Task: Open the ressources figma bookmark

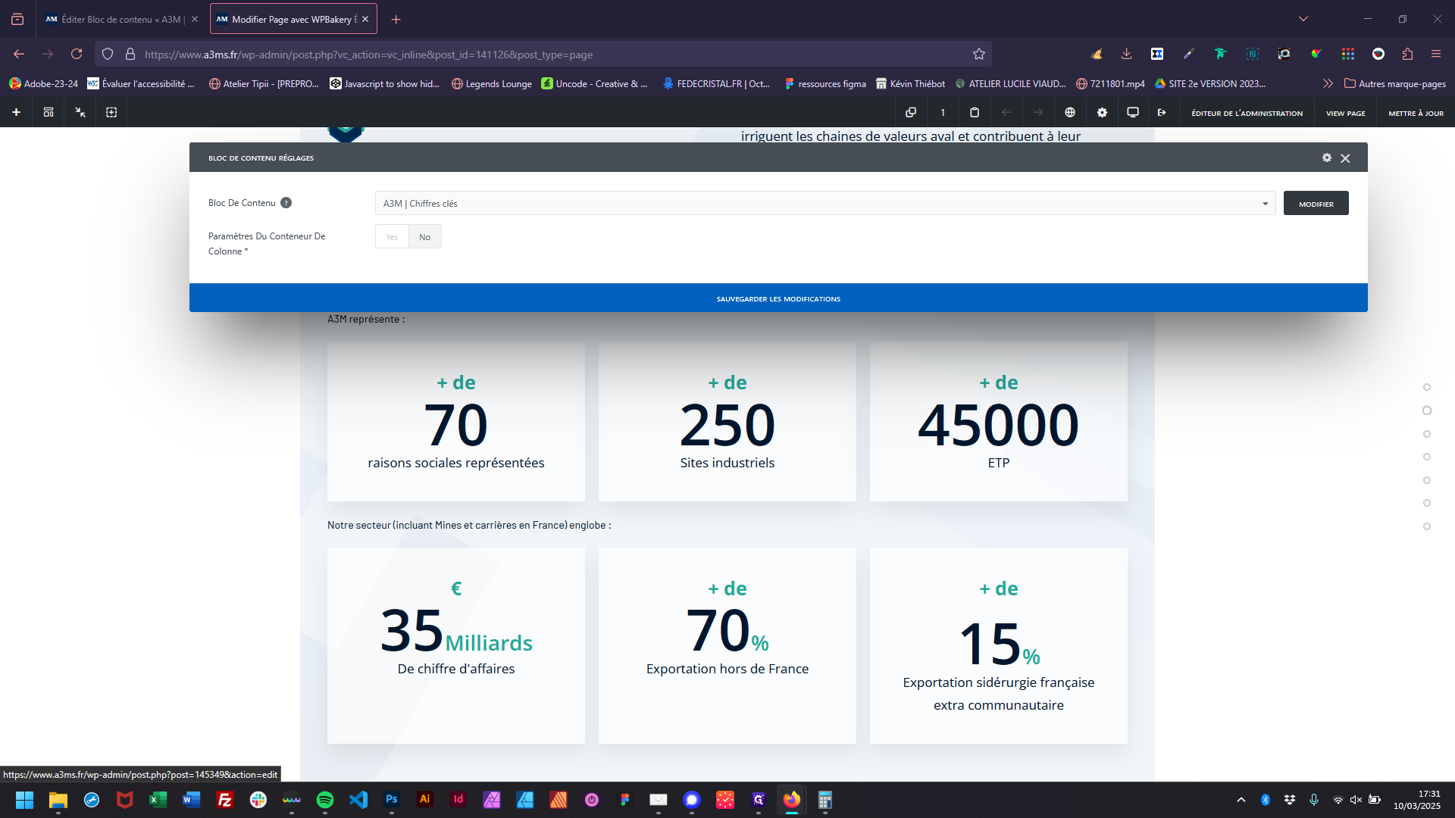Action: [824, 83]
